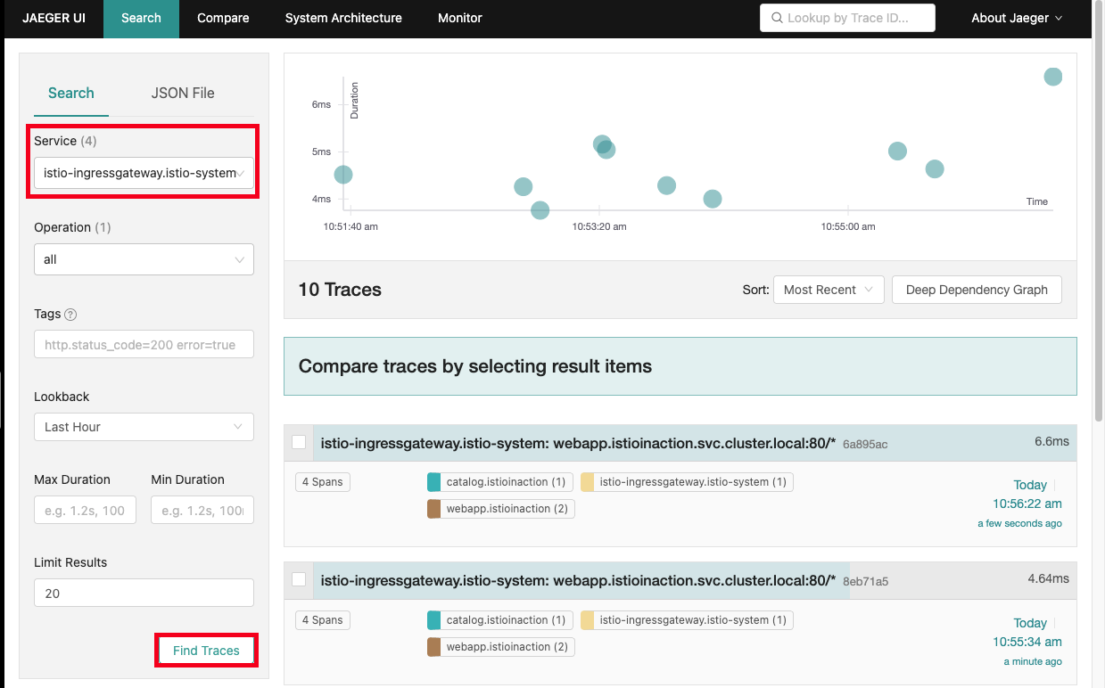The image size is (1105, 688).
Task: Switch to the JSON File tab
Action: [x=183, y=93]
